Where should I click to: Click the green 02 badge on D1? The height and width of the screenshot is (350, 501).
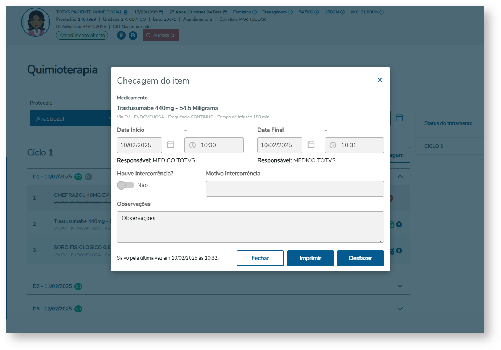(x=78, y=177)
